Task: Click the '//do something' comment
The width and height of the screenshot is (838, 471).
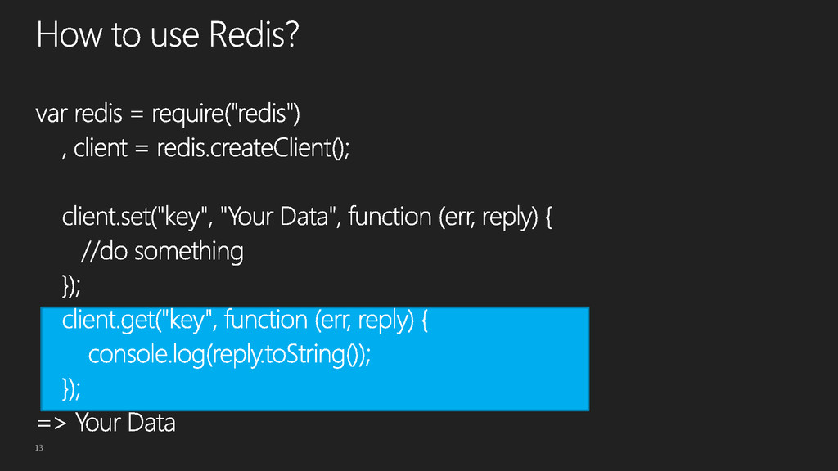Action: coord(162,251)
